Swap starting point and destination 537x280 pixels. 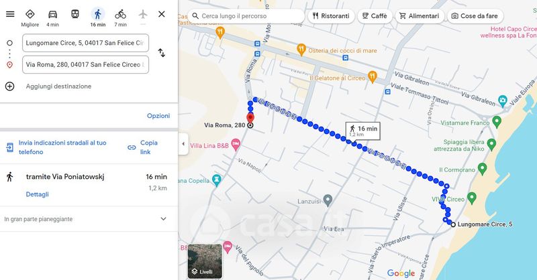162,53
